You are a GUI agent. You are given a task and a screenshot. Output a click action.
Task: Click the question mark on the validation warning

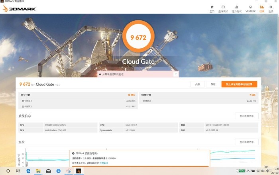(x=176, y=74)
